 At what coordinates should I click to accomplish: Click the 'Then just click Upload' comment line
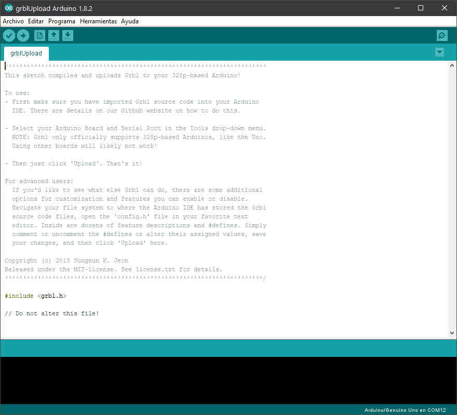pos(73,164)
